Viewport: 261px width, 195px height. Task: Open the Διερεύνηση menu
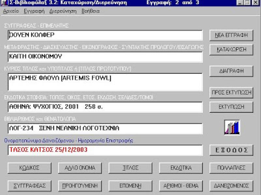pyautogui.click(x=63, y=11)
